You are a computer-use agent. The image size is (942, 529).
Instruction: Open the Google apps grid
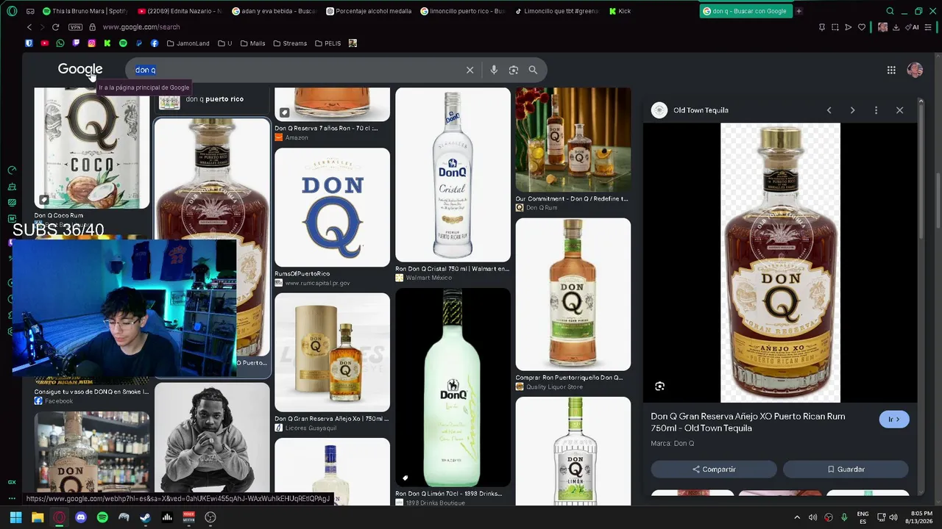coord(891,70)
